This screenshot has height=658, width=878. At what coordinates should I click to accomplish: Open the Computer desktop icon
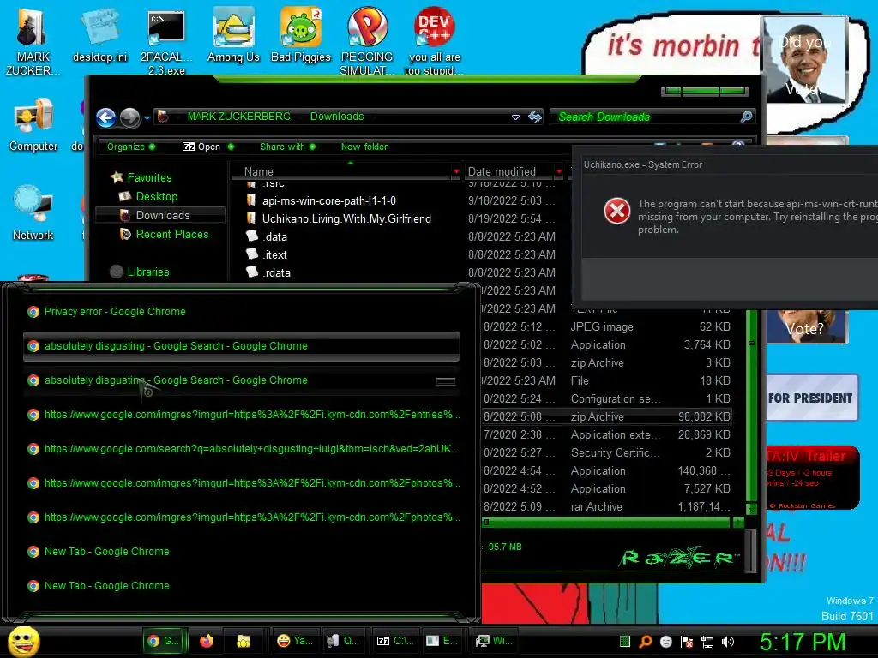(33, 124)
